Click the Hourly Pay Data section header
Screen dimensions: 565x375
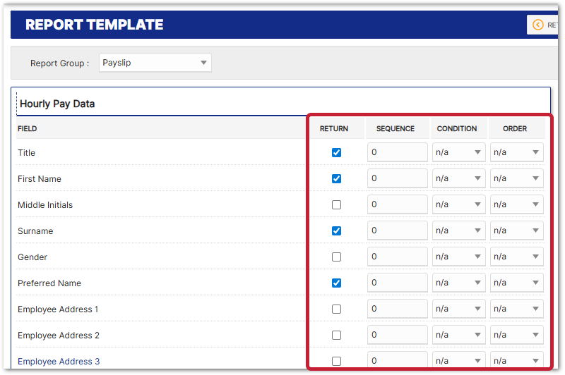[57, 104]
